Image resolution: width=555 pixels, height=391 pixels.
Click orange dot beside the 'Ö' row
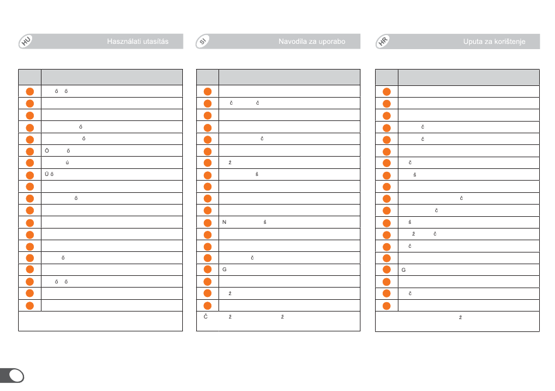[30, 151]
